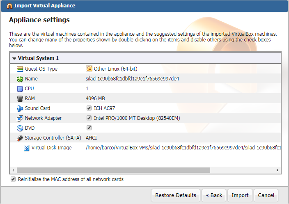Click the Guest OS Type icon
Screen dimensions: 289x204
point(20,69)
